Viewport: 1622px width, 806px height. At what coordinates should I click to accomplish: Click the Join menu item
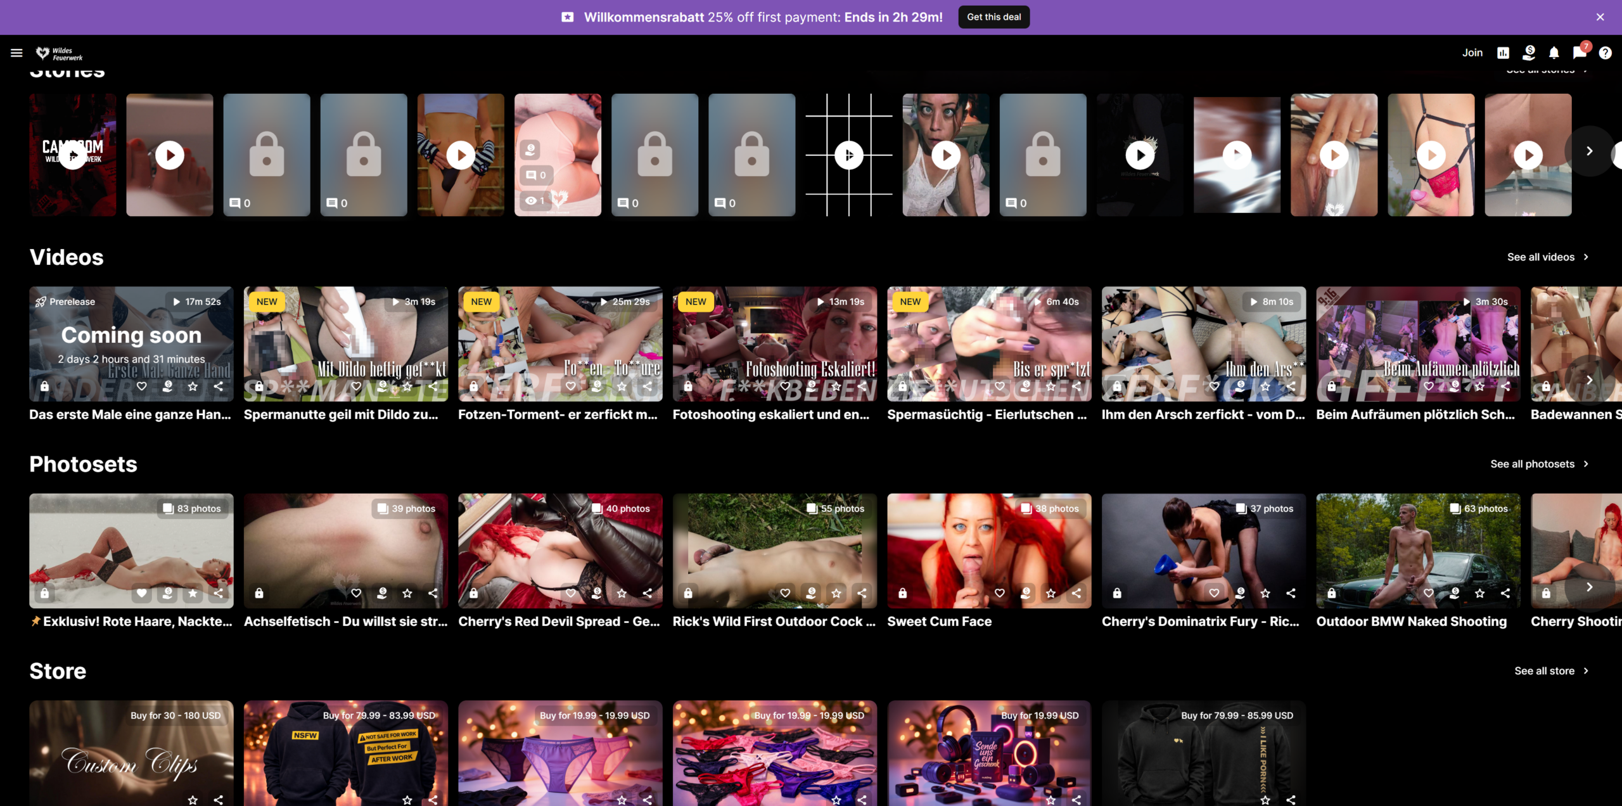1472,53
